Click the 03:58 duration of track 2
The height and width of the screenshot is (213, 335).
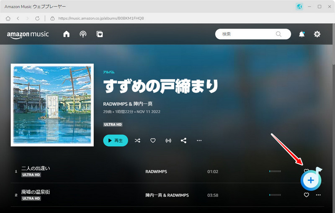[213, 195]
